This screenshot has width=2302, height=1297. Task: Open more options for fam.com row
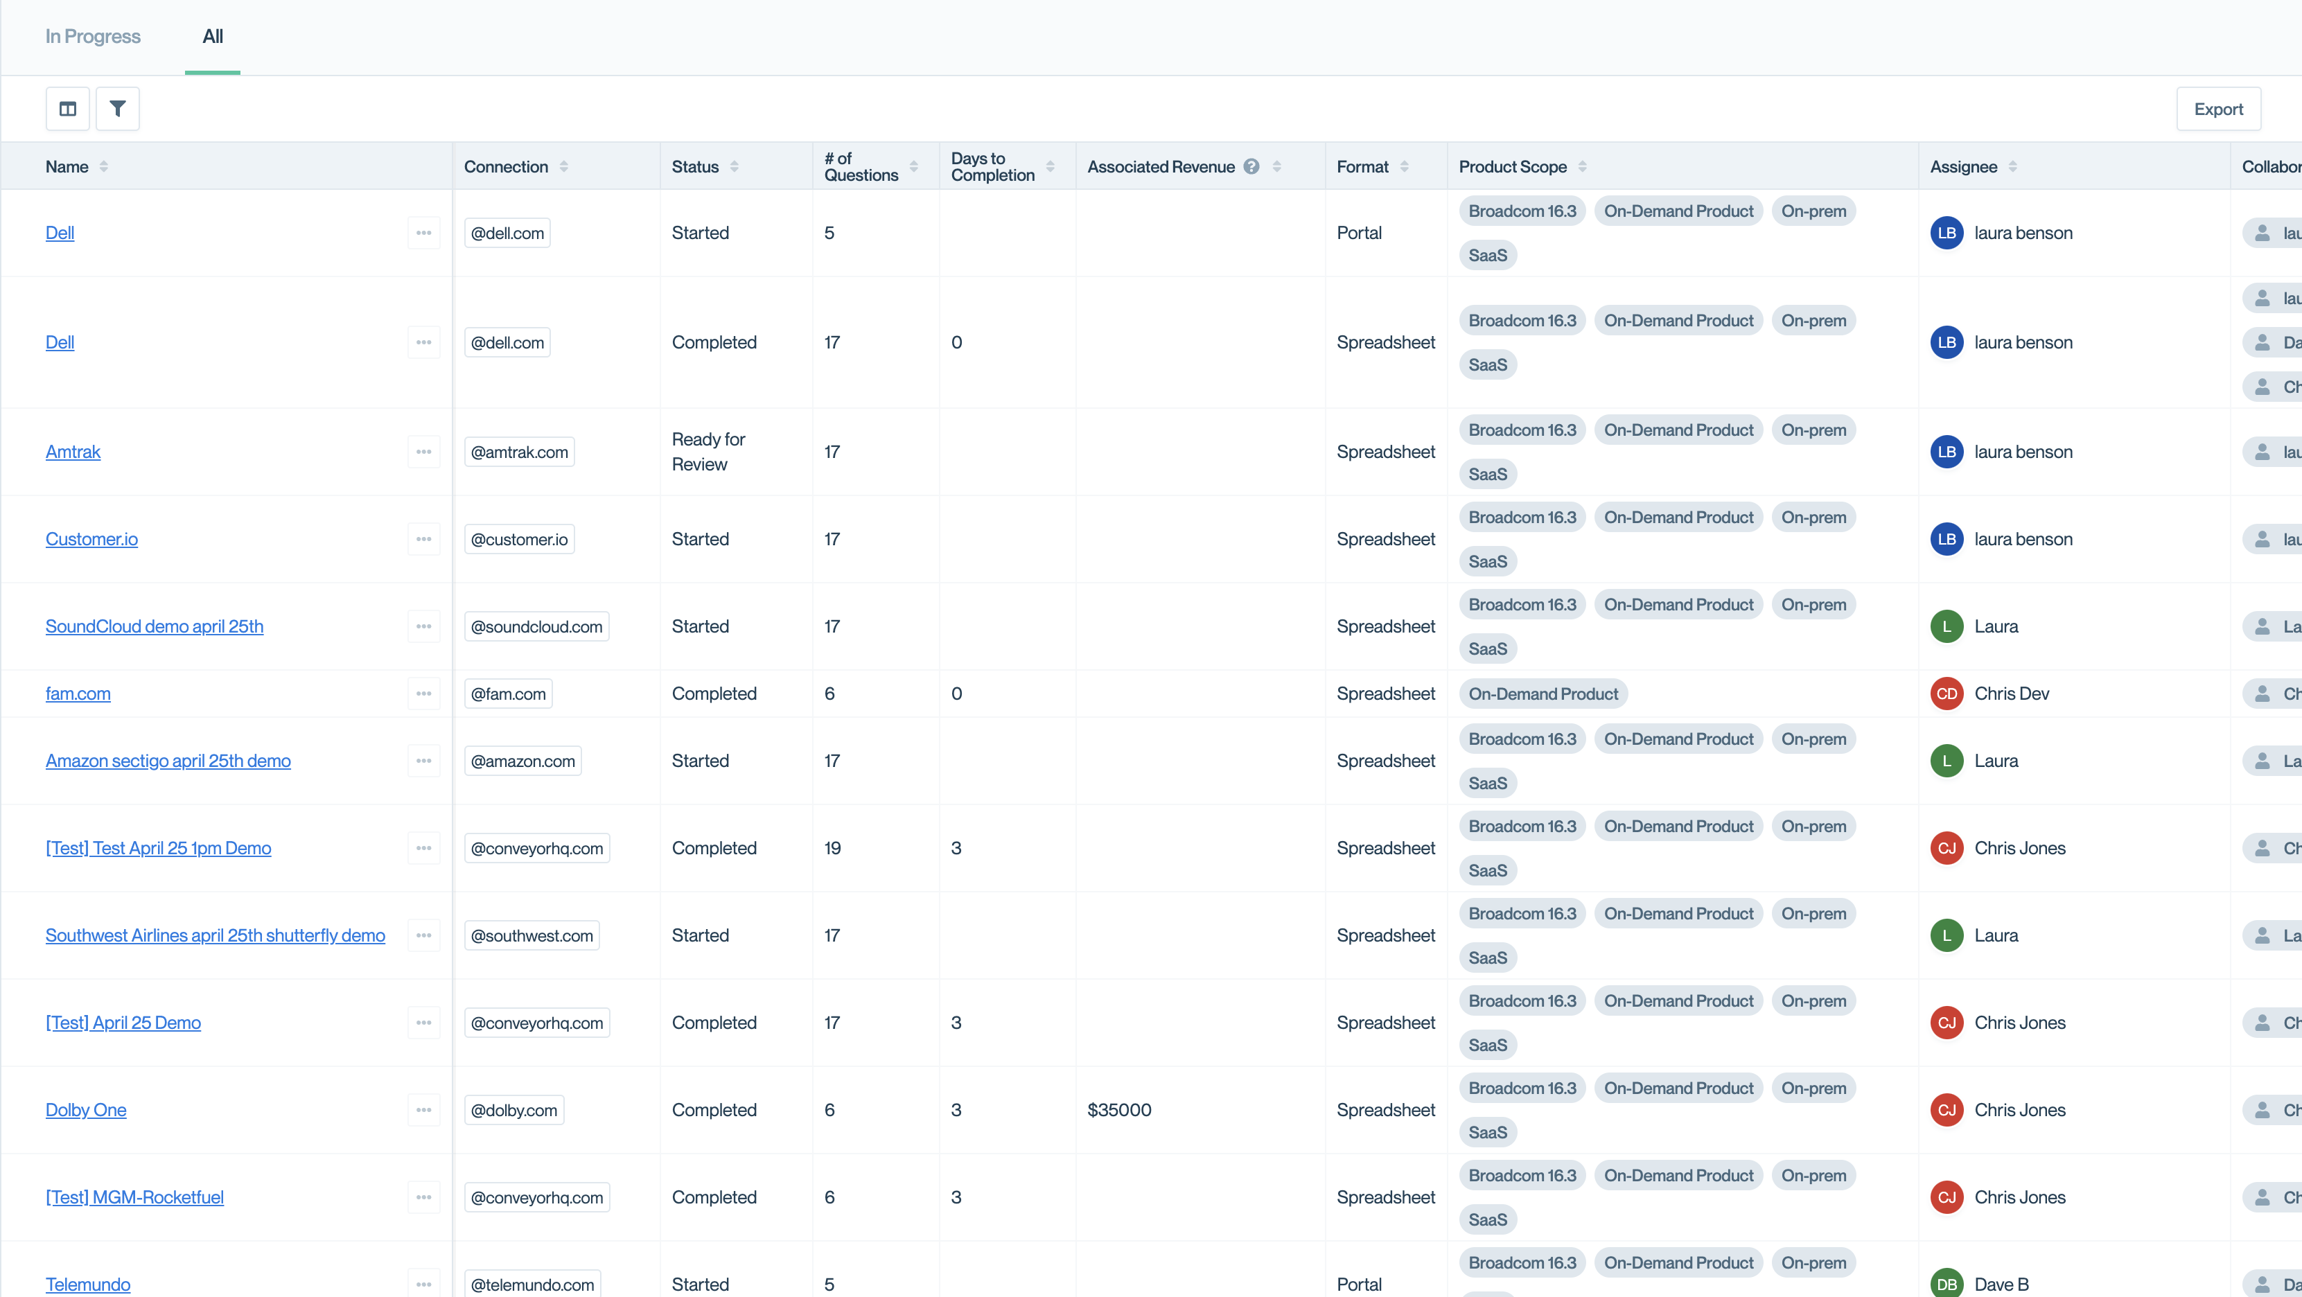pyautogui.click(x=423, y=694)
